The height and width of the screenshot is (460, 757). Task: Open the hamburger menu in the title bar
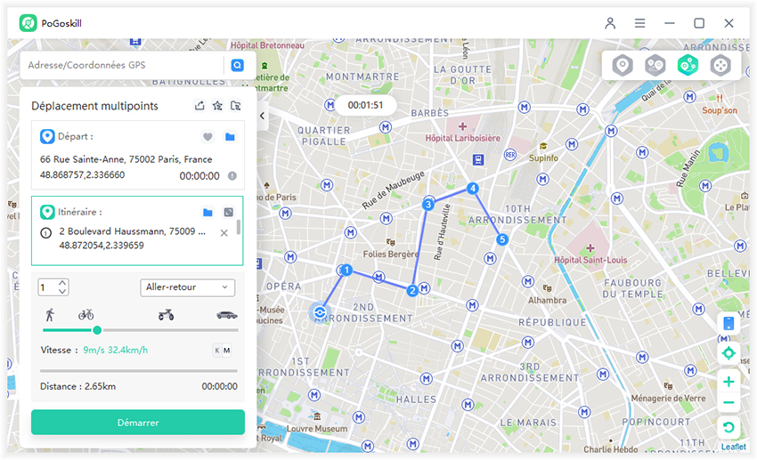tap(639, 23)
